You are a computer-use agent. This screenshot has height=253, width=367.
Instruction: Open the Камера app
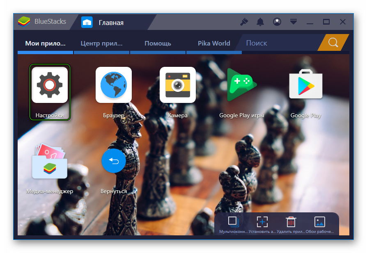(x=178, y=85)
